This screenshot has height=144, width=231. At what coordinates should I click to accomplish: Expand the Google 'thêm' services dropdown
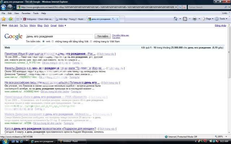(62, 26)
